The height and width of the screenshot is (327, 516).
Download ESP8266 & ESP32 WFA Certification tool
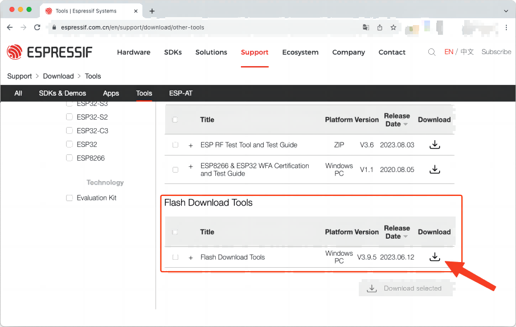click(x=435, y=169)
